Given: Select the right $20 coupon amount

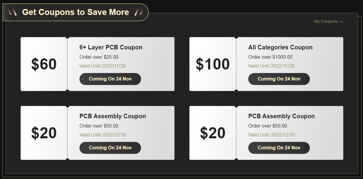Looking at the screenshot, I should coord(213,133).
